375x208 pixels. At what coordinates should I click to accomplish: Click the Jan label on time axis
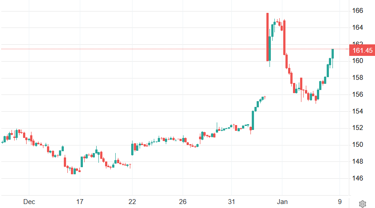pyautogui.click(x=282, y=202)
